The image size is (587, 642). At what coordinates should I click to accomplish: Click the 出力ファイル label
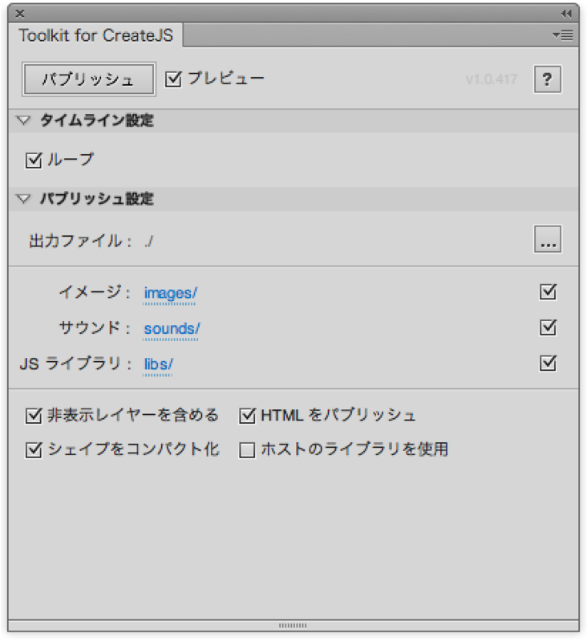point(79,241)
